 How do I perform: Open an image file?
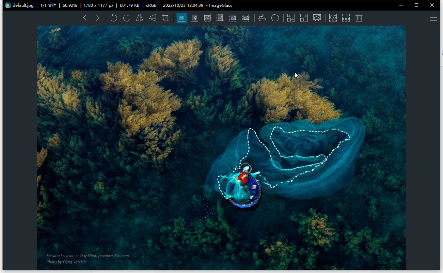262,18
